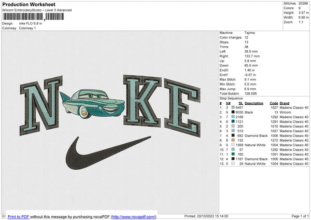This screenshot has width=311, height=220.
Task: Click the Height value '3.57 in'
Action: 303,12
